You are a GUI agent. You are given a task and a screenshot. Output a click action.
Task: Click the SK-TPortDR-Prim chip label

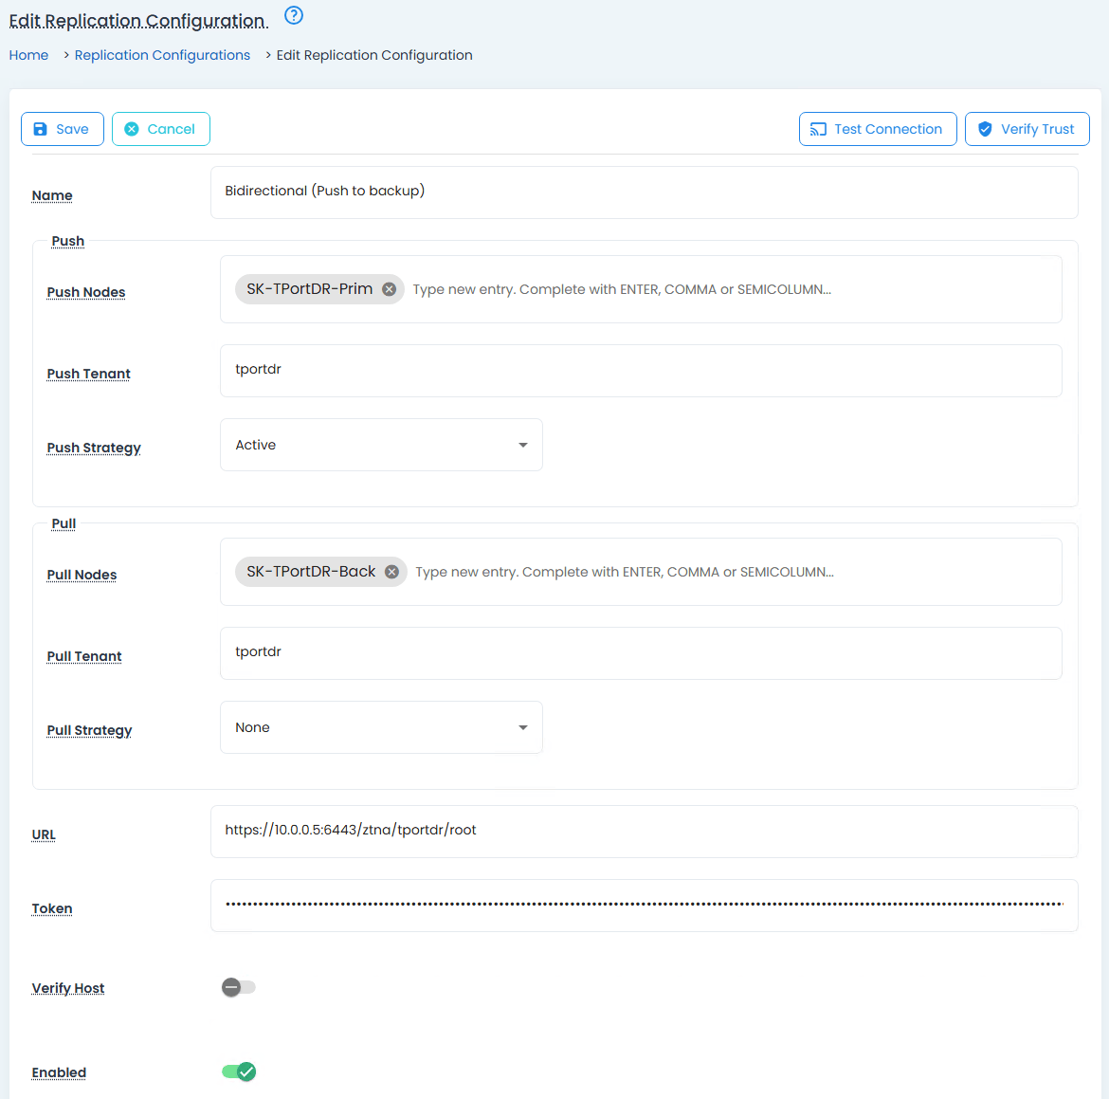310,288
